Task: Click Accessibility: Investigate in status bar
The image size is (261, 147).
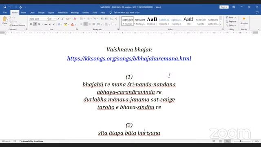Action: point(31,141)
